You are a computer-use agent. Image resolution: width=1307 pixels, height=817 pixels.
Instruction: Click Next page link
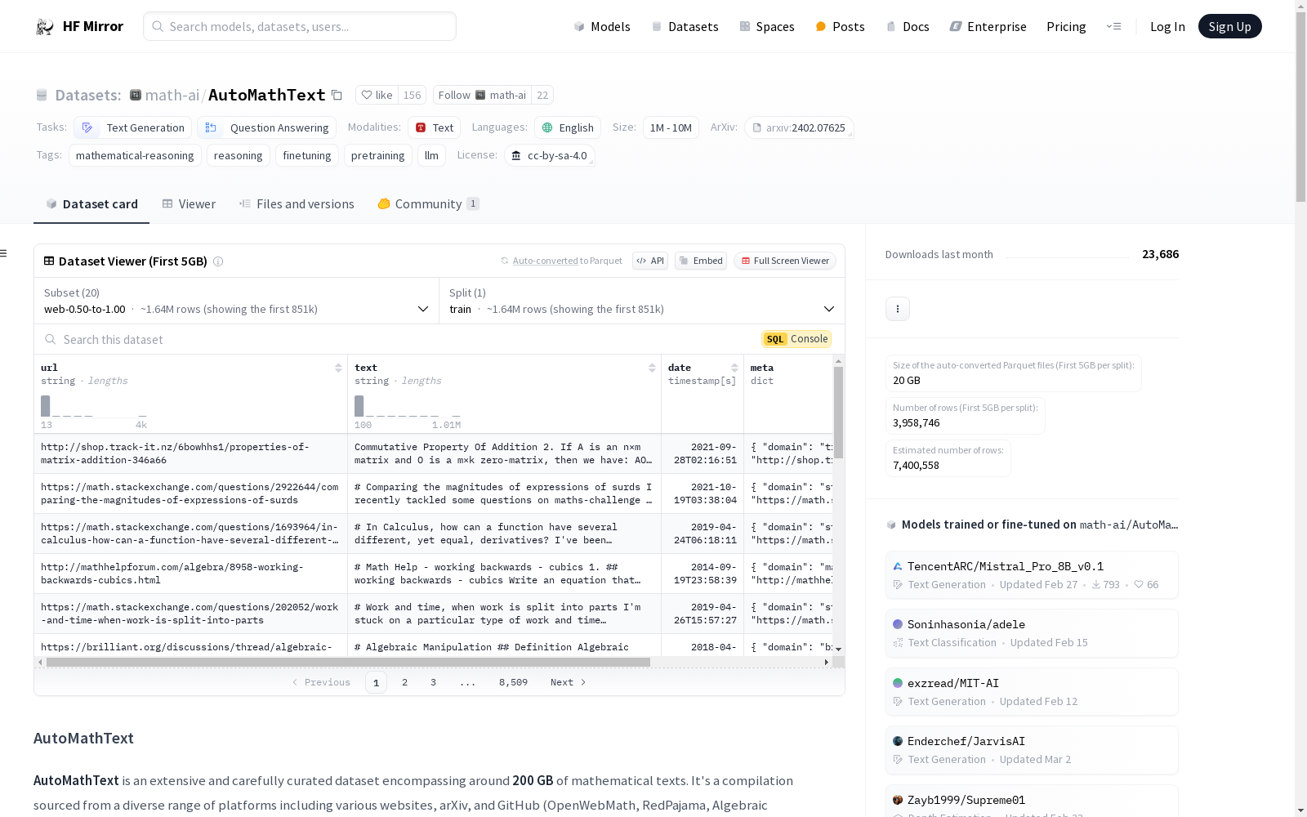click(569, 682)
